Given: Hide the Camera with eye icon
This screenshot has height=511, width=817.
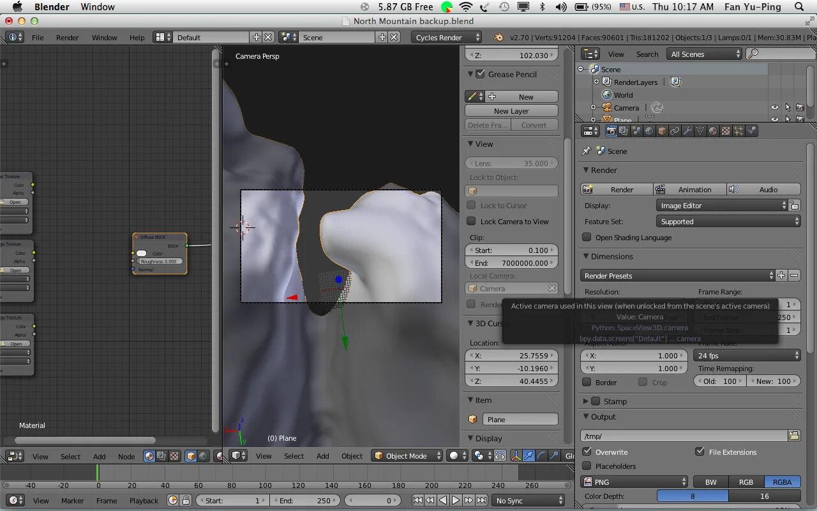Looking at the screenshot, I should pos(775,108).
